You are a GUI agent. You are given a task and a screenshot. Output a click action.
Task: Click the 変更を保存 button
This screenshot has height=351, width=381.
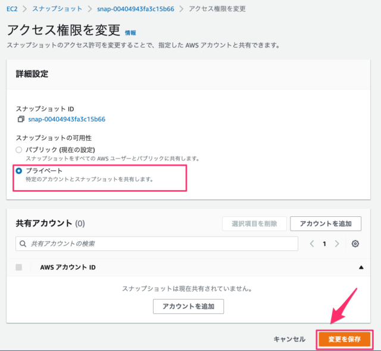coord(345,339)
